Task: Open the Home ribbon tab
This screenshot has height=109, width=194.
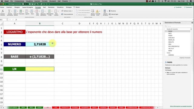Action: click(2, 7)
